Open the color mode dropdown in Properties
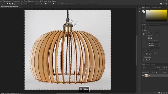 click(x=154, y=43)
